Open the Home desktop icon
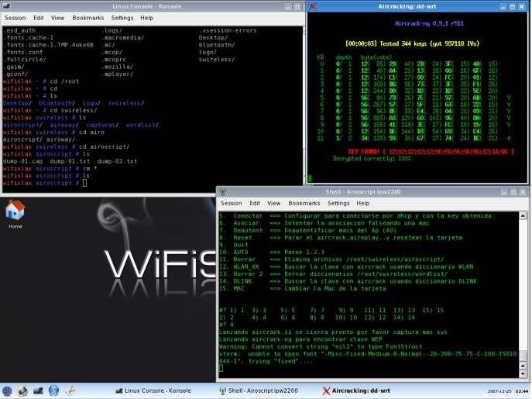This screenshot has width=532, height=399. pos(15,214)
